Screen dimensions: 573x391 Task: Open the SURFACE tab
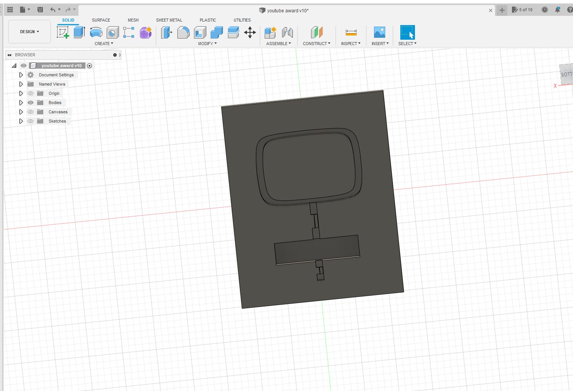point(101,20)
